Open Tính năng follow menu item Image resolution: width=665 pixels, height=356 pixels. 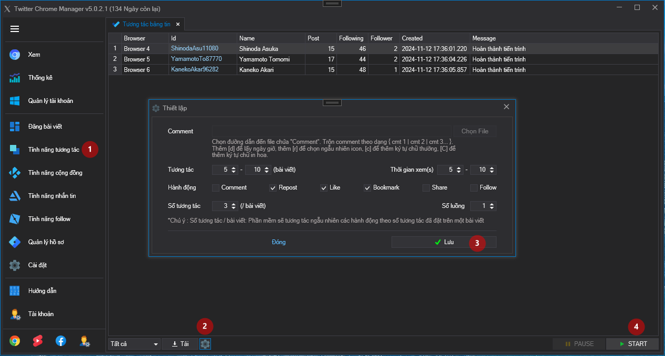(x=49, y=219)
